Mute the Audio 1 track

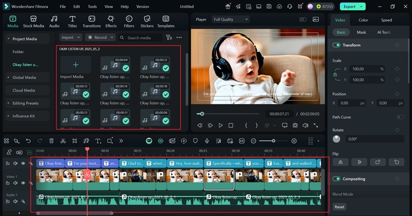[x=15, y=201]
